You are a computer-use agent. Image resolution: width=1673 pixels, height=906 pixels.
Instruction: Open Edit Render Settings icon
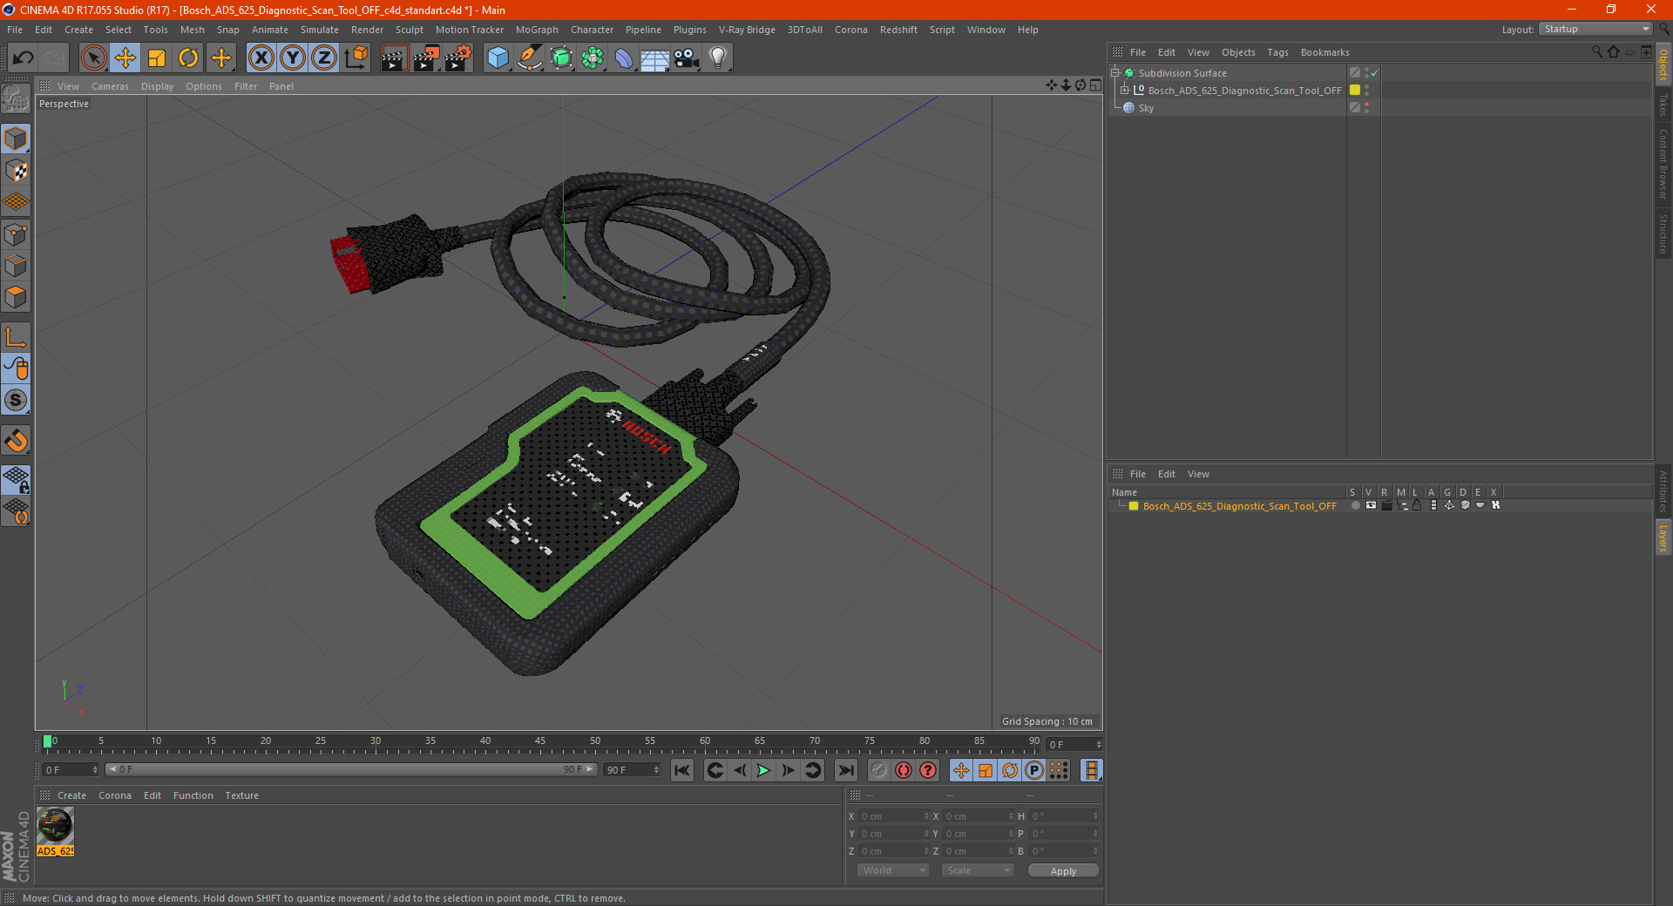pos(458,58)
